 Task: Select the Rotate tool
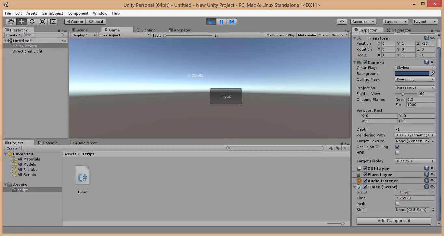point(32,22)
